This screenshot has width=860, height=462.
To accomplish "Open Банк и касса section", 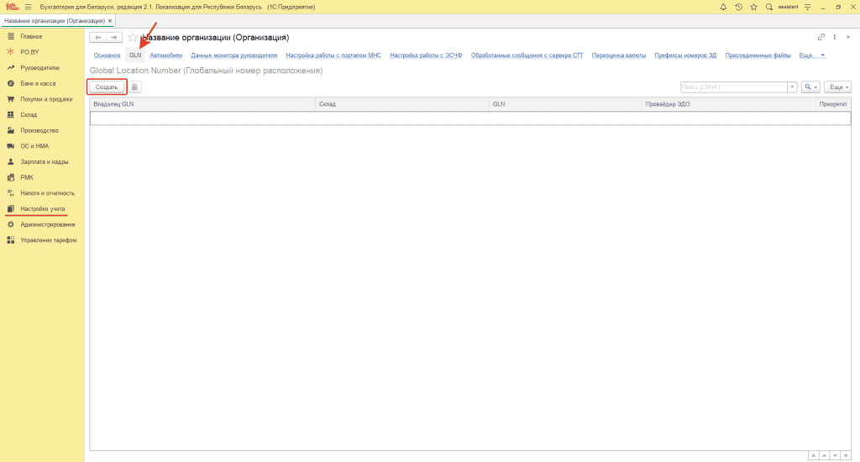I will click(x=39, y=83).
